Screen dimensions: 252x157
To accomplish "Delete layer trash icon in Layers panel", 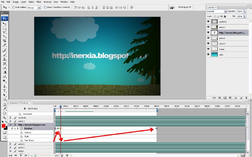I will pyautogui.click(x=246, y=98).
